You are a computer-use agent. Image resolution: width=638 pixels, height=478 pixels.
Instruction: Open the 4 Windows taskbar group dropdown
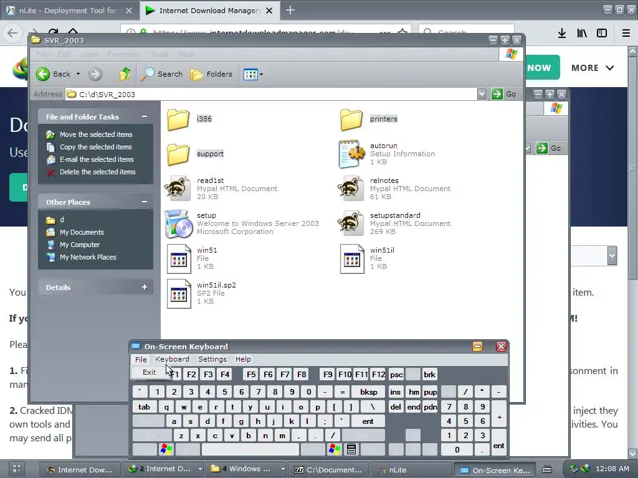point(283,469)
